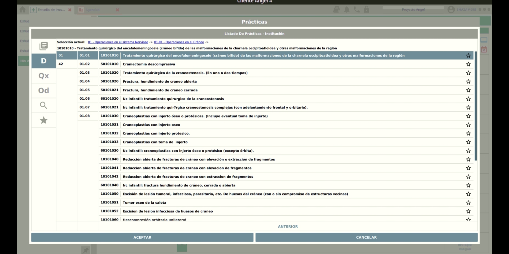Switch to the Qx sidebar tab
The width and height of the screenshot is (509, 254).
tap(43, 76)
